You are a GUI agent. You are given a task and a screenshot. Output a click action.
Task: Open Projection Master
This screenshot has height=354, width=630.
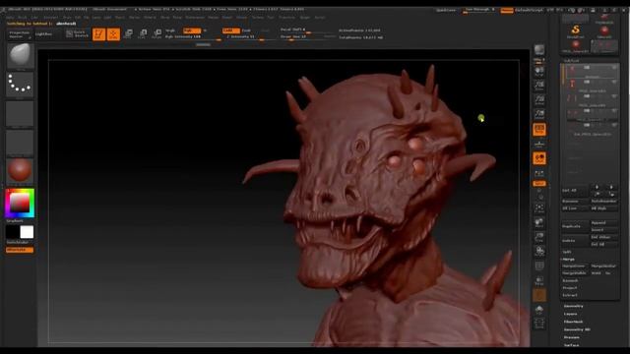[20, 34]
